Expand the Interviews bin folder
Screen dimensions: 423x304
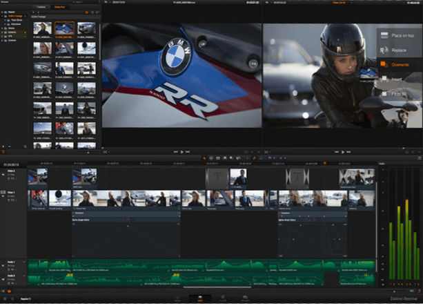pyautogui.click(x=5, y=24)
